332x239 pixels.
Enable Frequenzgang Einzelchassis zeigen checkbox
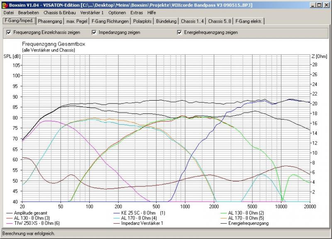9,32
